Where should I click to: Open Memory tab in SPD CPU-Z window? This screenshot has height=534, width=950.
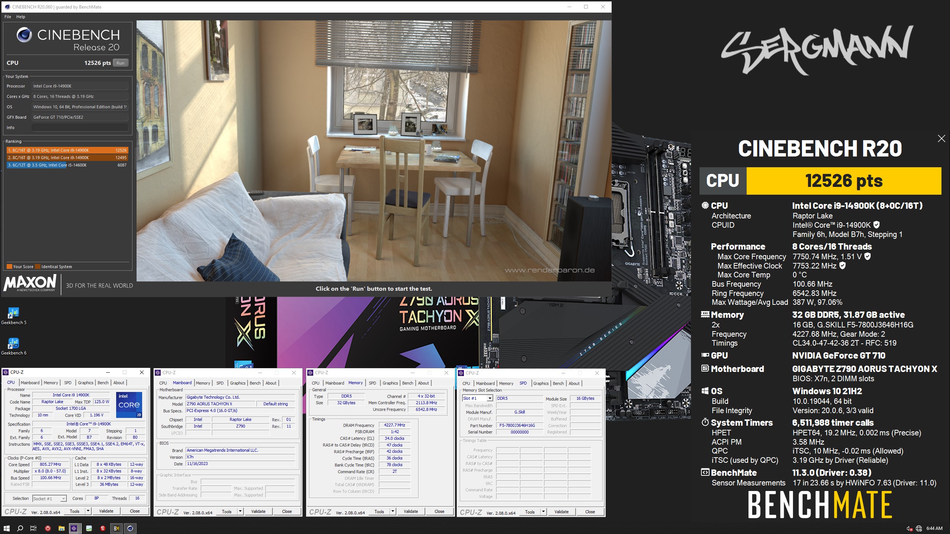(x=506, y=383)
